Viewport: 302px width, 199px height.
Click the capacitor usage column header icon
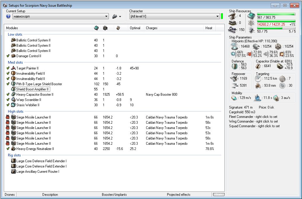pyautogui.click(x=118, y=28)
